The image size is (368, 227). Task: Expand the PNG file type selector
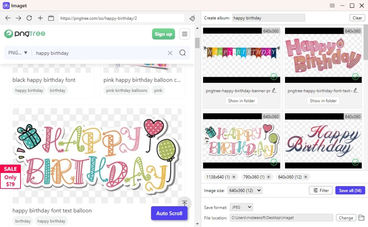pyautogui.click(x=17, y=53)
